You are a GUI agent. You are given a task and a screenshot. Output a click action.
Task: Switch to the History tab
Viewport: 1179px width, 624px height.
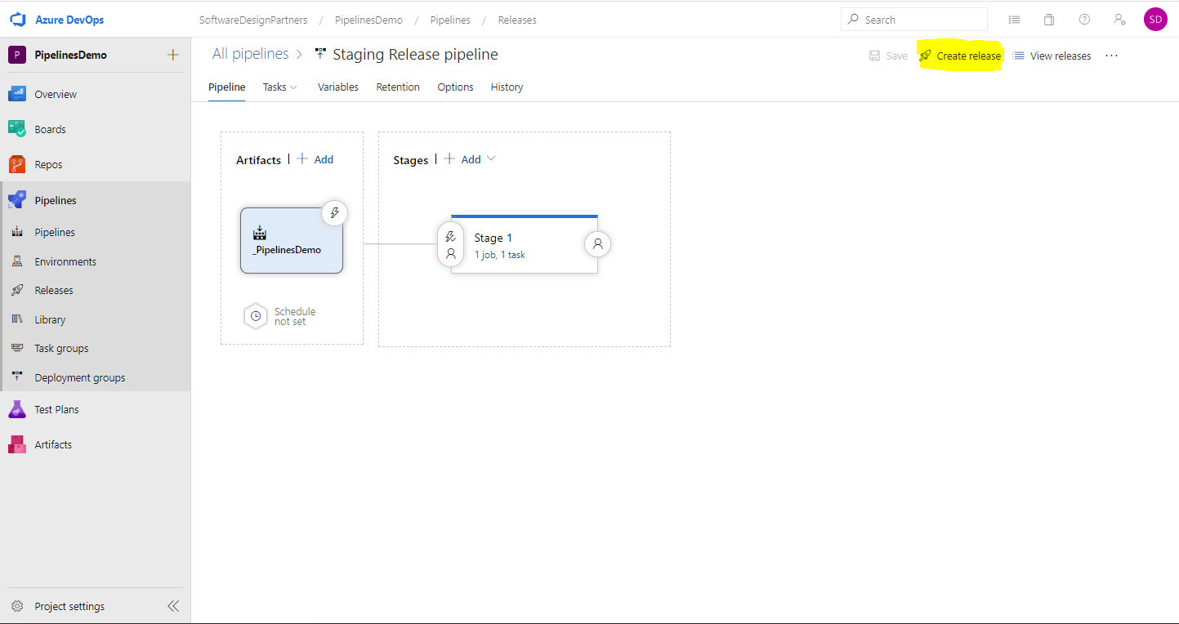click(507, 87)
